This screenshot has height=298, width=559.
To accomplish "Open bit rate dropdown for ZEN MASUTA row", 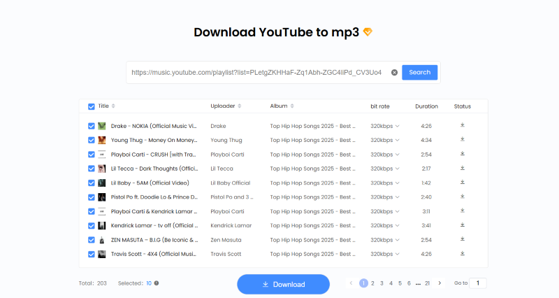I will tap(385, 240).
